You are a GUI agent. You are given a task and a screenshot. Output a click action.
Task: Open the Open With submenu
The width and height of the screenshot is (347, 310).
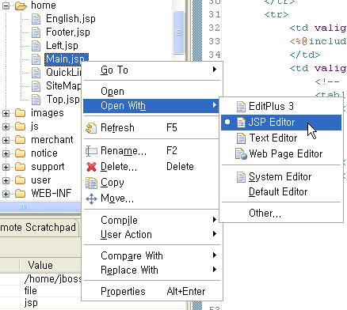tap(151, 106)
